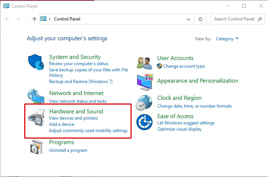Click Change date, time, or number formats

pyautogui.click(x=195, y=106)
